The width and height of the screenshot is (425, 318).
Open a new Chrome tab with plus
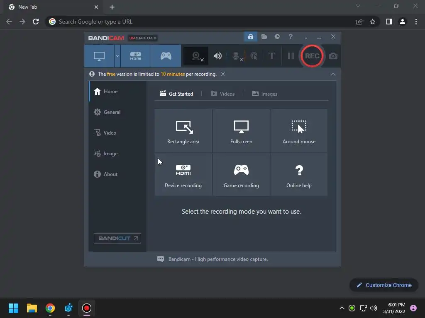[112, 7]
